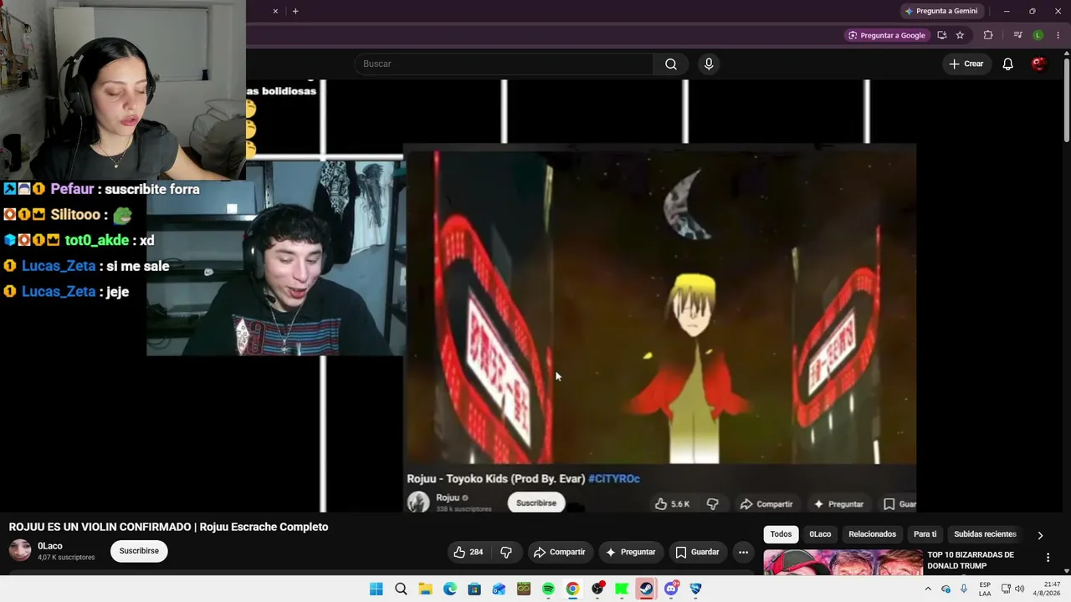1071x602 pixels.
Task: Close the current browser tab
Action: click(x=275, y=11)
